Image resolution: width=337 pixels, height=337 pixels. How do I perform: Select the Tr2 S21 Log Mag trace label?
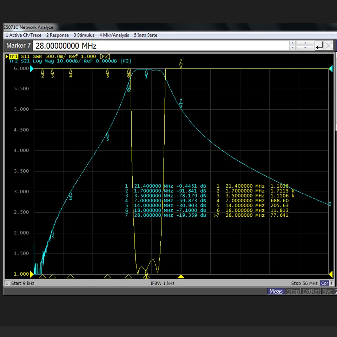[70, 61]
